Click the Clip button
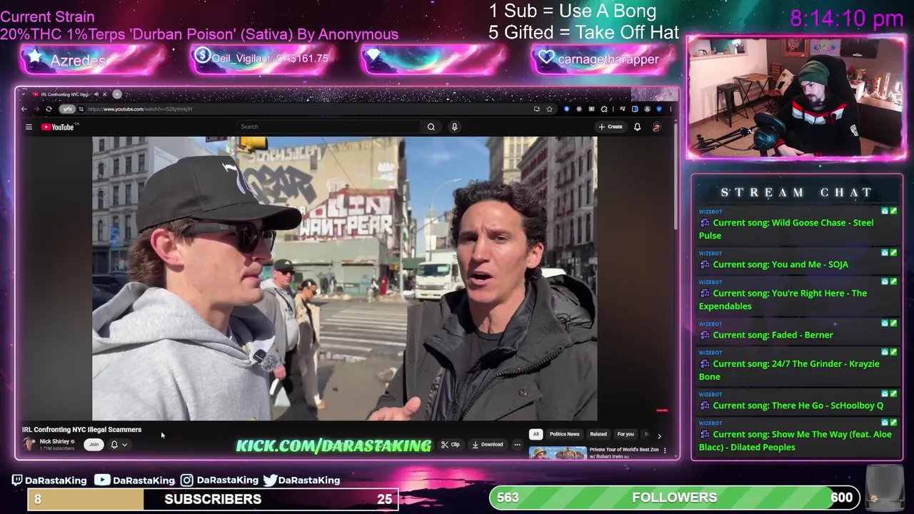This screenshot has width=914, height=514. [x=451, y=444]
